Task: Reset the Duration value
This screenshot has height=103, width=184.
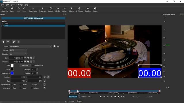Action: [x=31, y=62]
